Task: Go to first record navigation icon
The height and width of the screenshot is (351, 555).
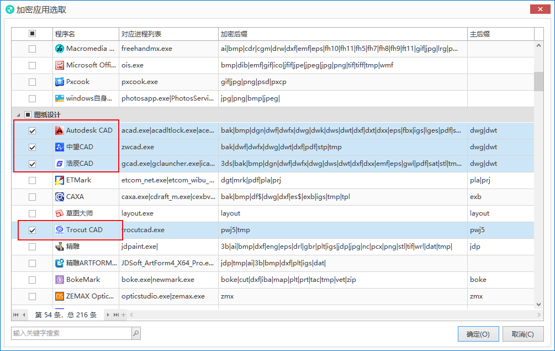Action: pyautogui.click(x=15, y=315)
